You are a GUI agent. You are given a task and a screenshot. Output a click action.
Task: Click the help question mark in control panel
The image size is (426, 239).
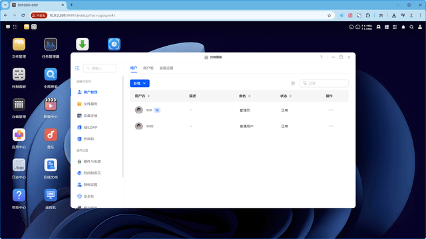pyautogui.click(x=321, y=57)
